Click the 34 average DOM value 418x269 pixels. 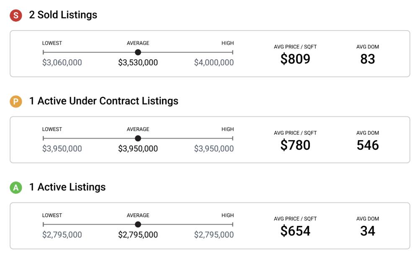(367, 231)
